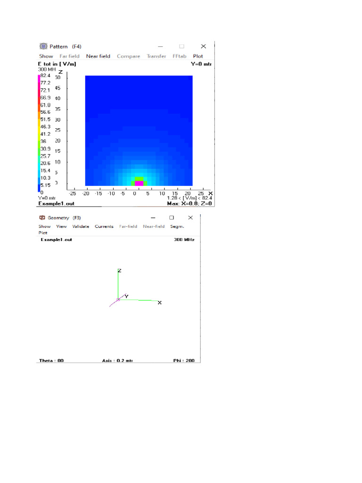Open Plot menu in Geometry window
Screen dimensions: 362x483
pyautogui.click(x=43, y=233)
